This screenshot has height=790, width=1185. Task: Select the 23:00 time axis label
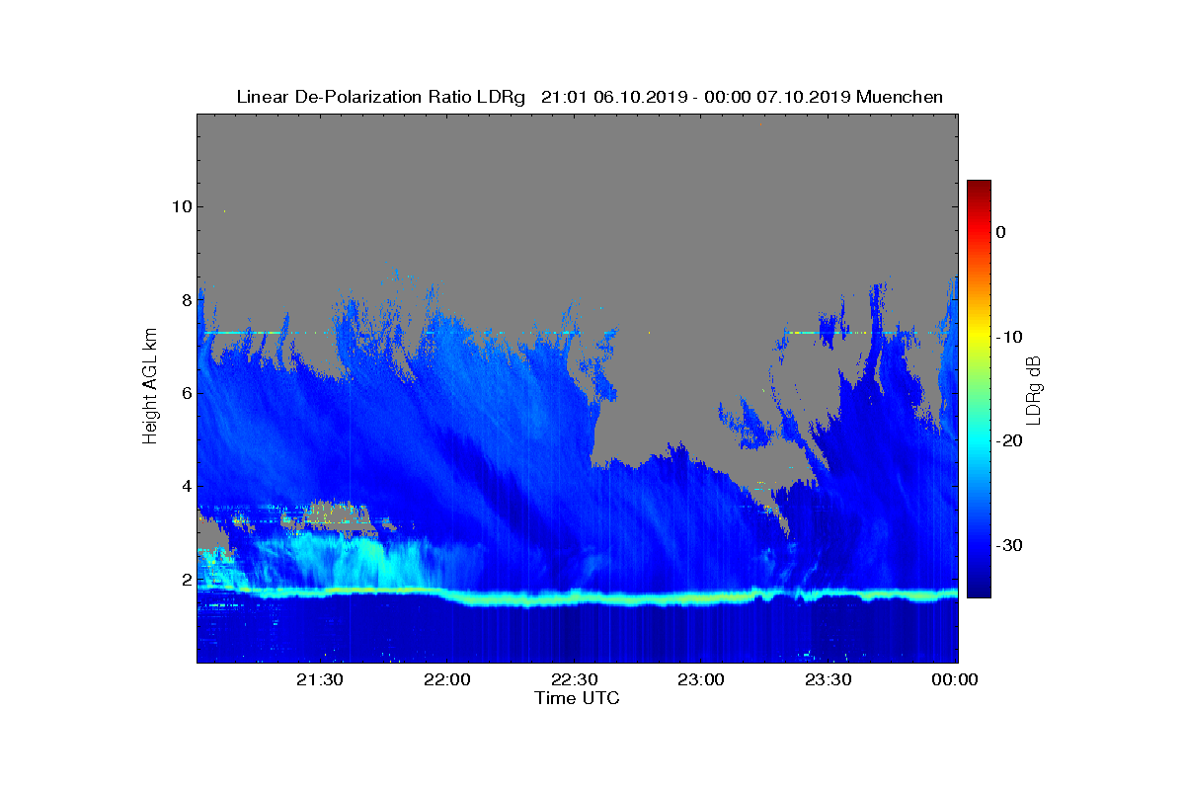702,679
